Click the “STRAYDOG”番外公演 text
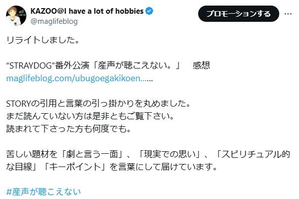The width and height of the screenshot is (299, 199). pyautogui.click(x=48, y=65)
